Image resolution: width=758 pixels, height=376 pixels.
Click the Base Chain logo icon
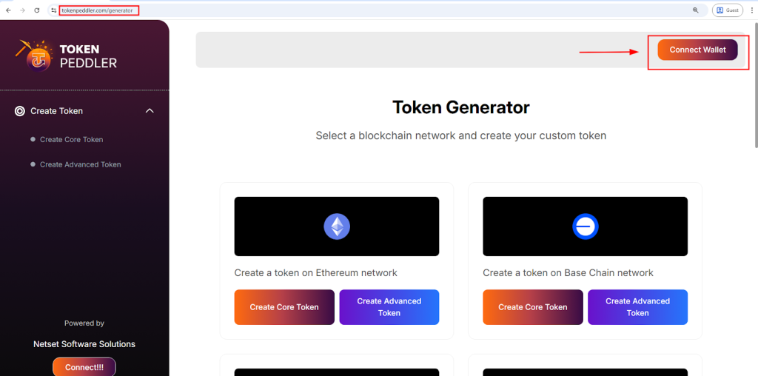(585, 226)
